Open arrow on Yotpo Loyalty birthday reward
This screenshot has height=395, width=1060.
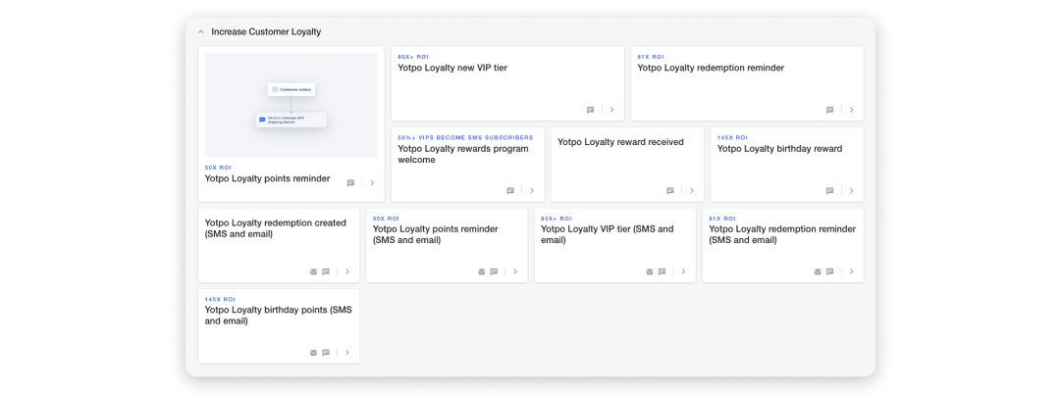tap(851, 190)
